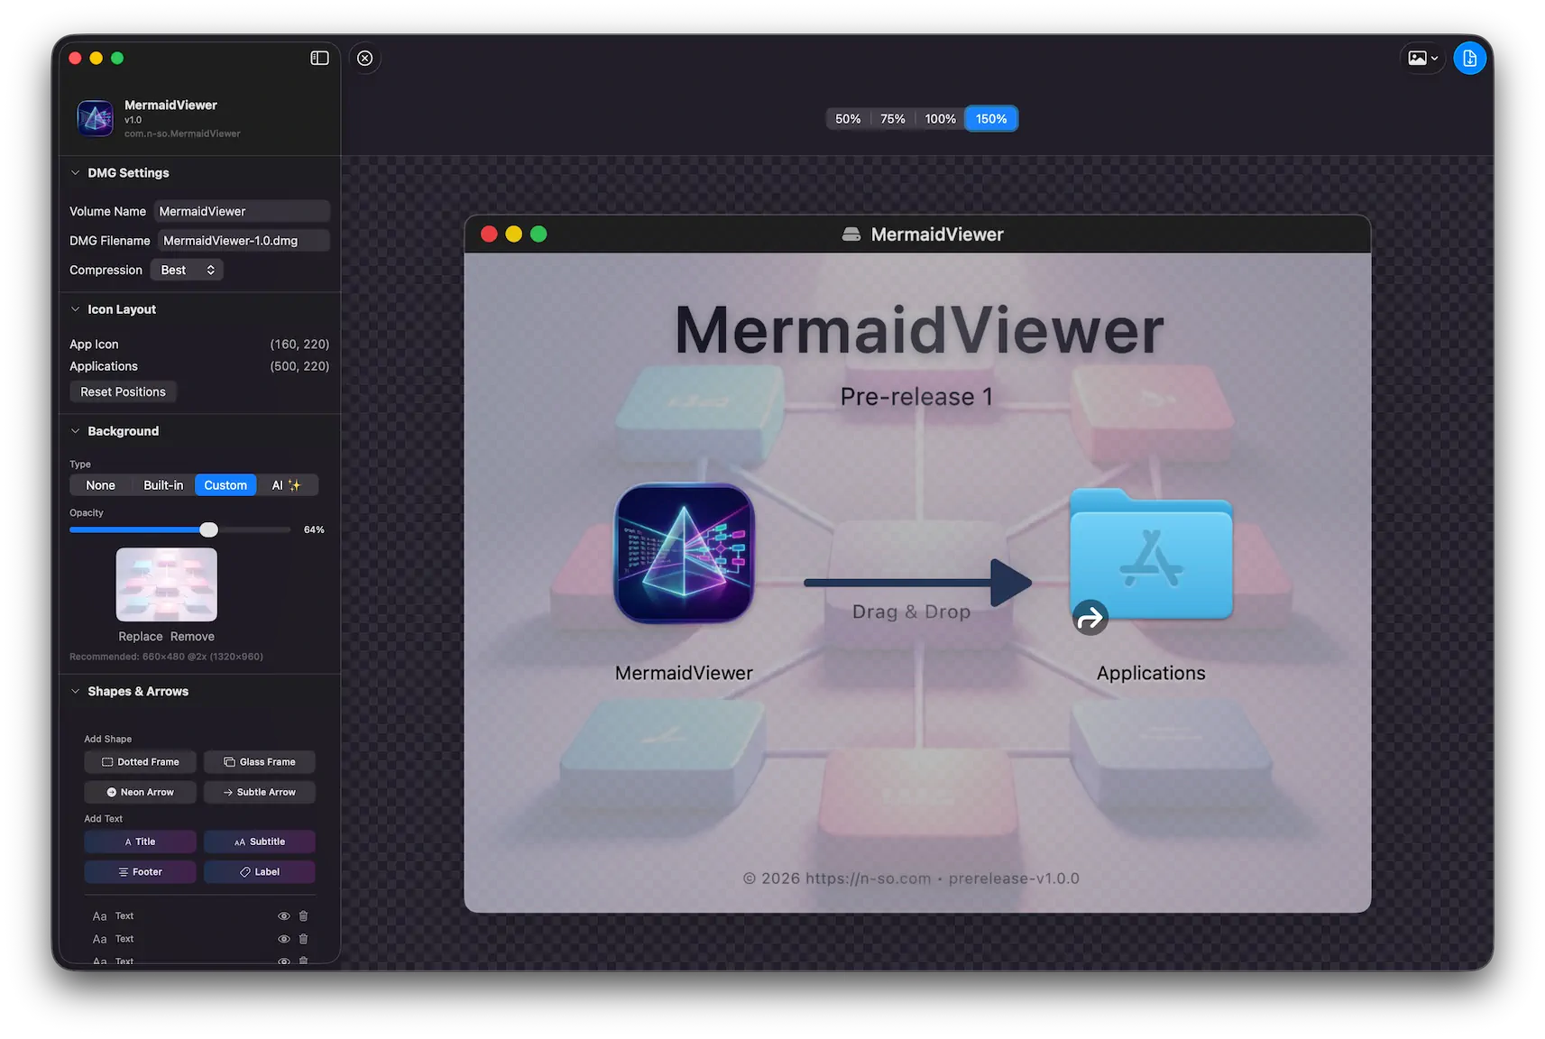1545x1039 pixels.
Task: Click the blue Build DMG document button
Action: point(1469,59)
